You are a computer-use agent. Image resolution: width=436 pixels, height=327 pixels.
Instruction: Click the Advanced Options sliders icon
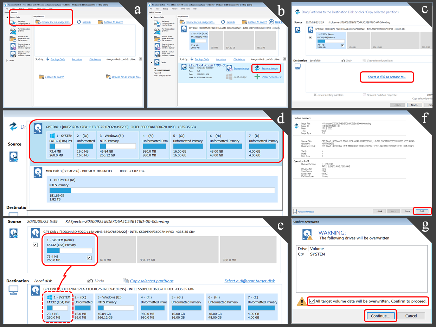click(x=295, y=211)
